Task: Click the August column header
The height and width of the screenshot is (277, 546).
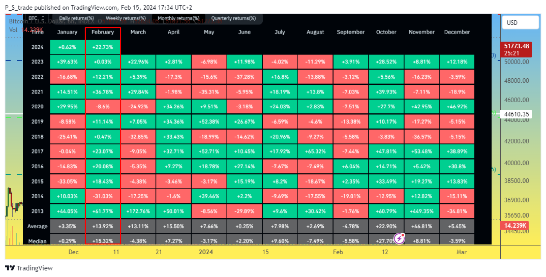Action: (316, 32)
